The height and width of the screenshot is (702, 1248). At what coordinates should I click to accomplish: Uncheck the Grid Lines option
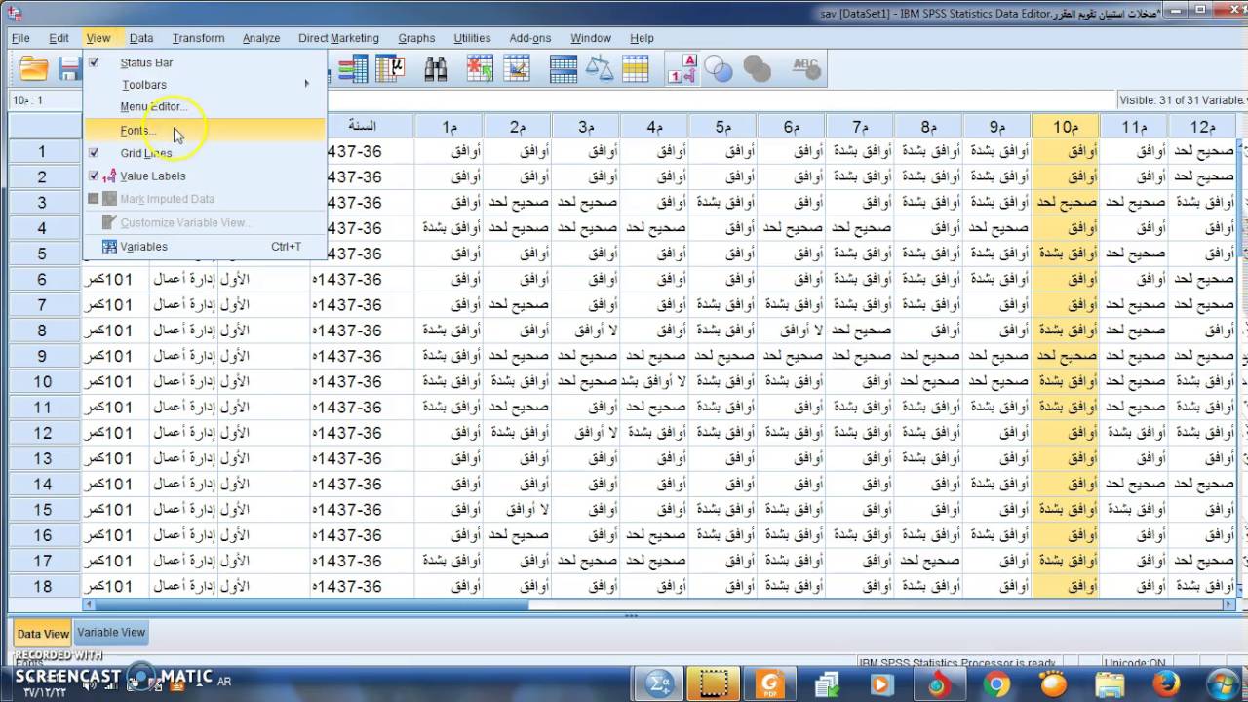coord(146,153)
